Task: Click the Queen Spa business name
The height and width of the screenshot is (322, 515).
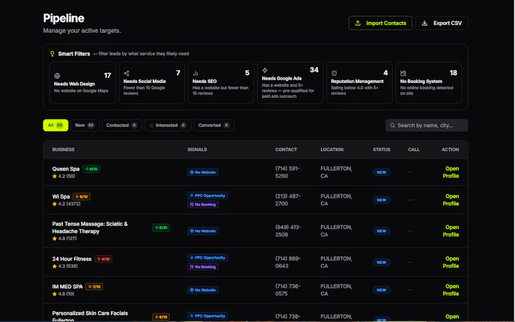Action: [66, 169]
